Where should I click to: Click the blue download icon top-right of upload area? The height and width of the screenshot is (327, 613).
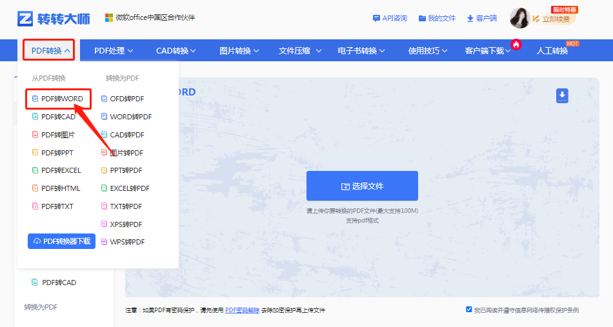point(562,96)
